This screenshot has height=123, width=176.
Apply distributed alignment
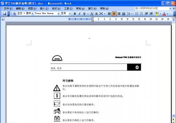123,14
